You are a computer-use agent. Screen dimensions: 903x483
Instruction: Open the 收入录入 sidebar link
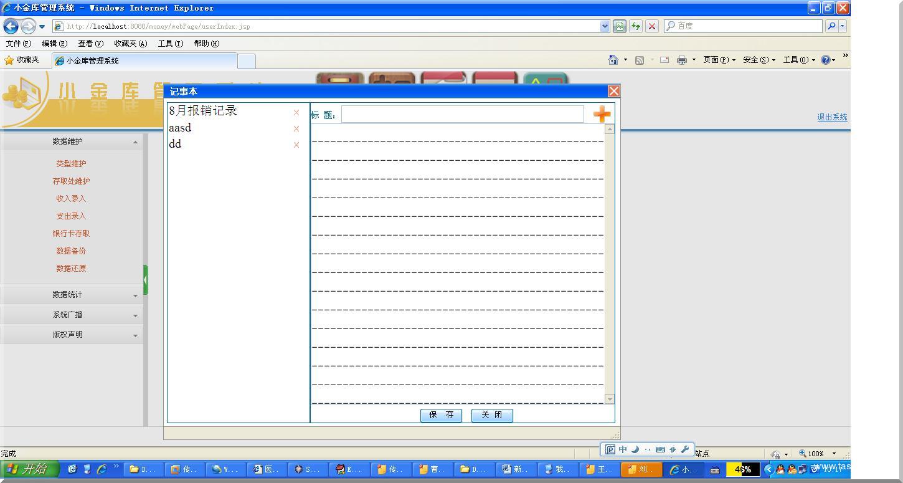point(71,199)
